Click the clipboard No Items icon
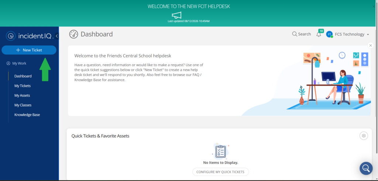Viewport: 378px width, 181px height. pos(220,152)
